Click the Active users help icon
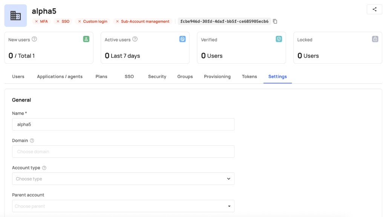Viewport: 386px width, 217px height. pos(135,39)
